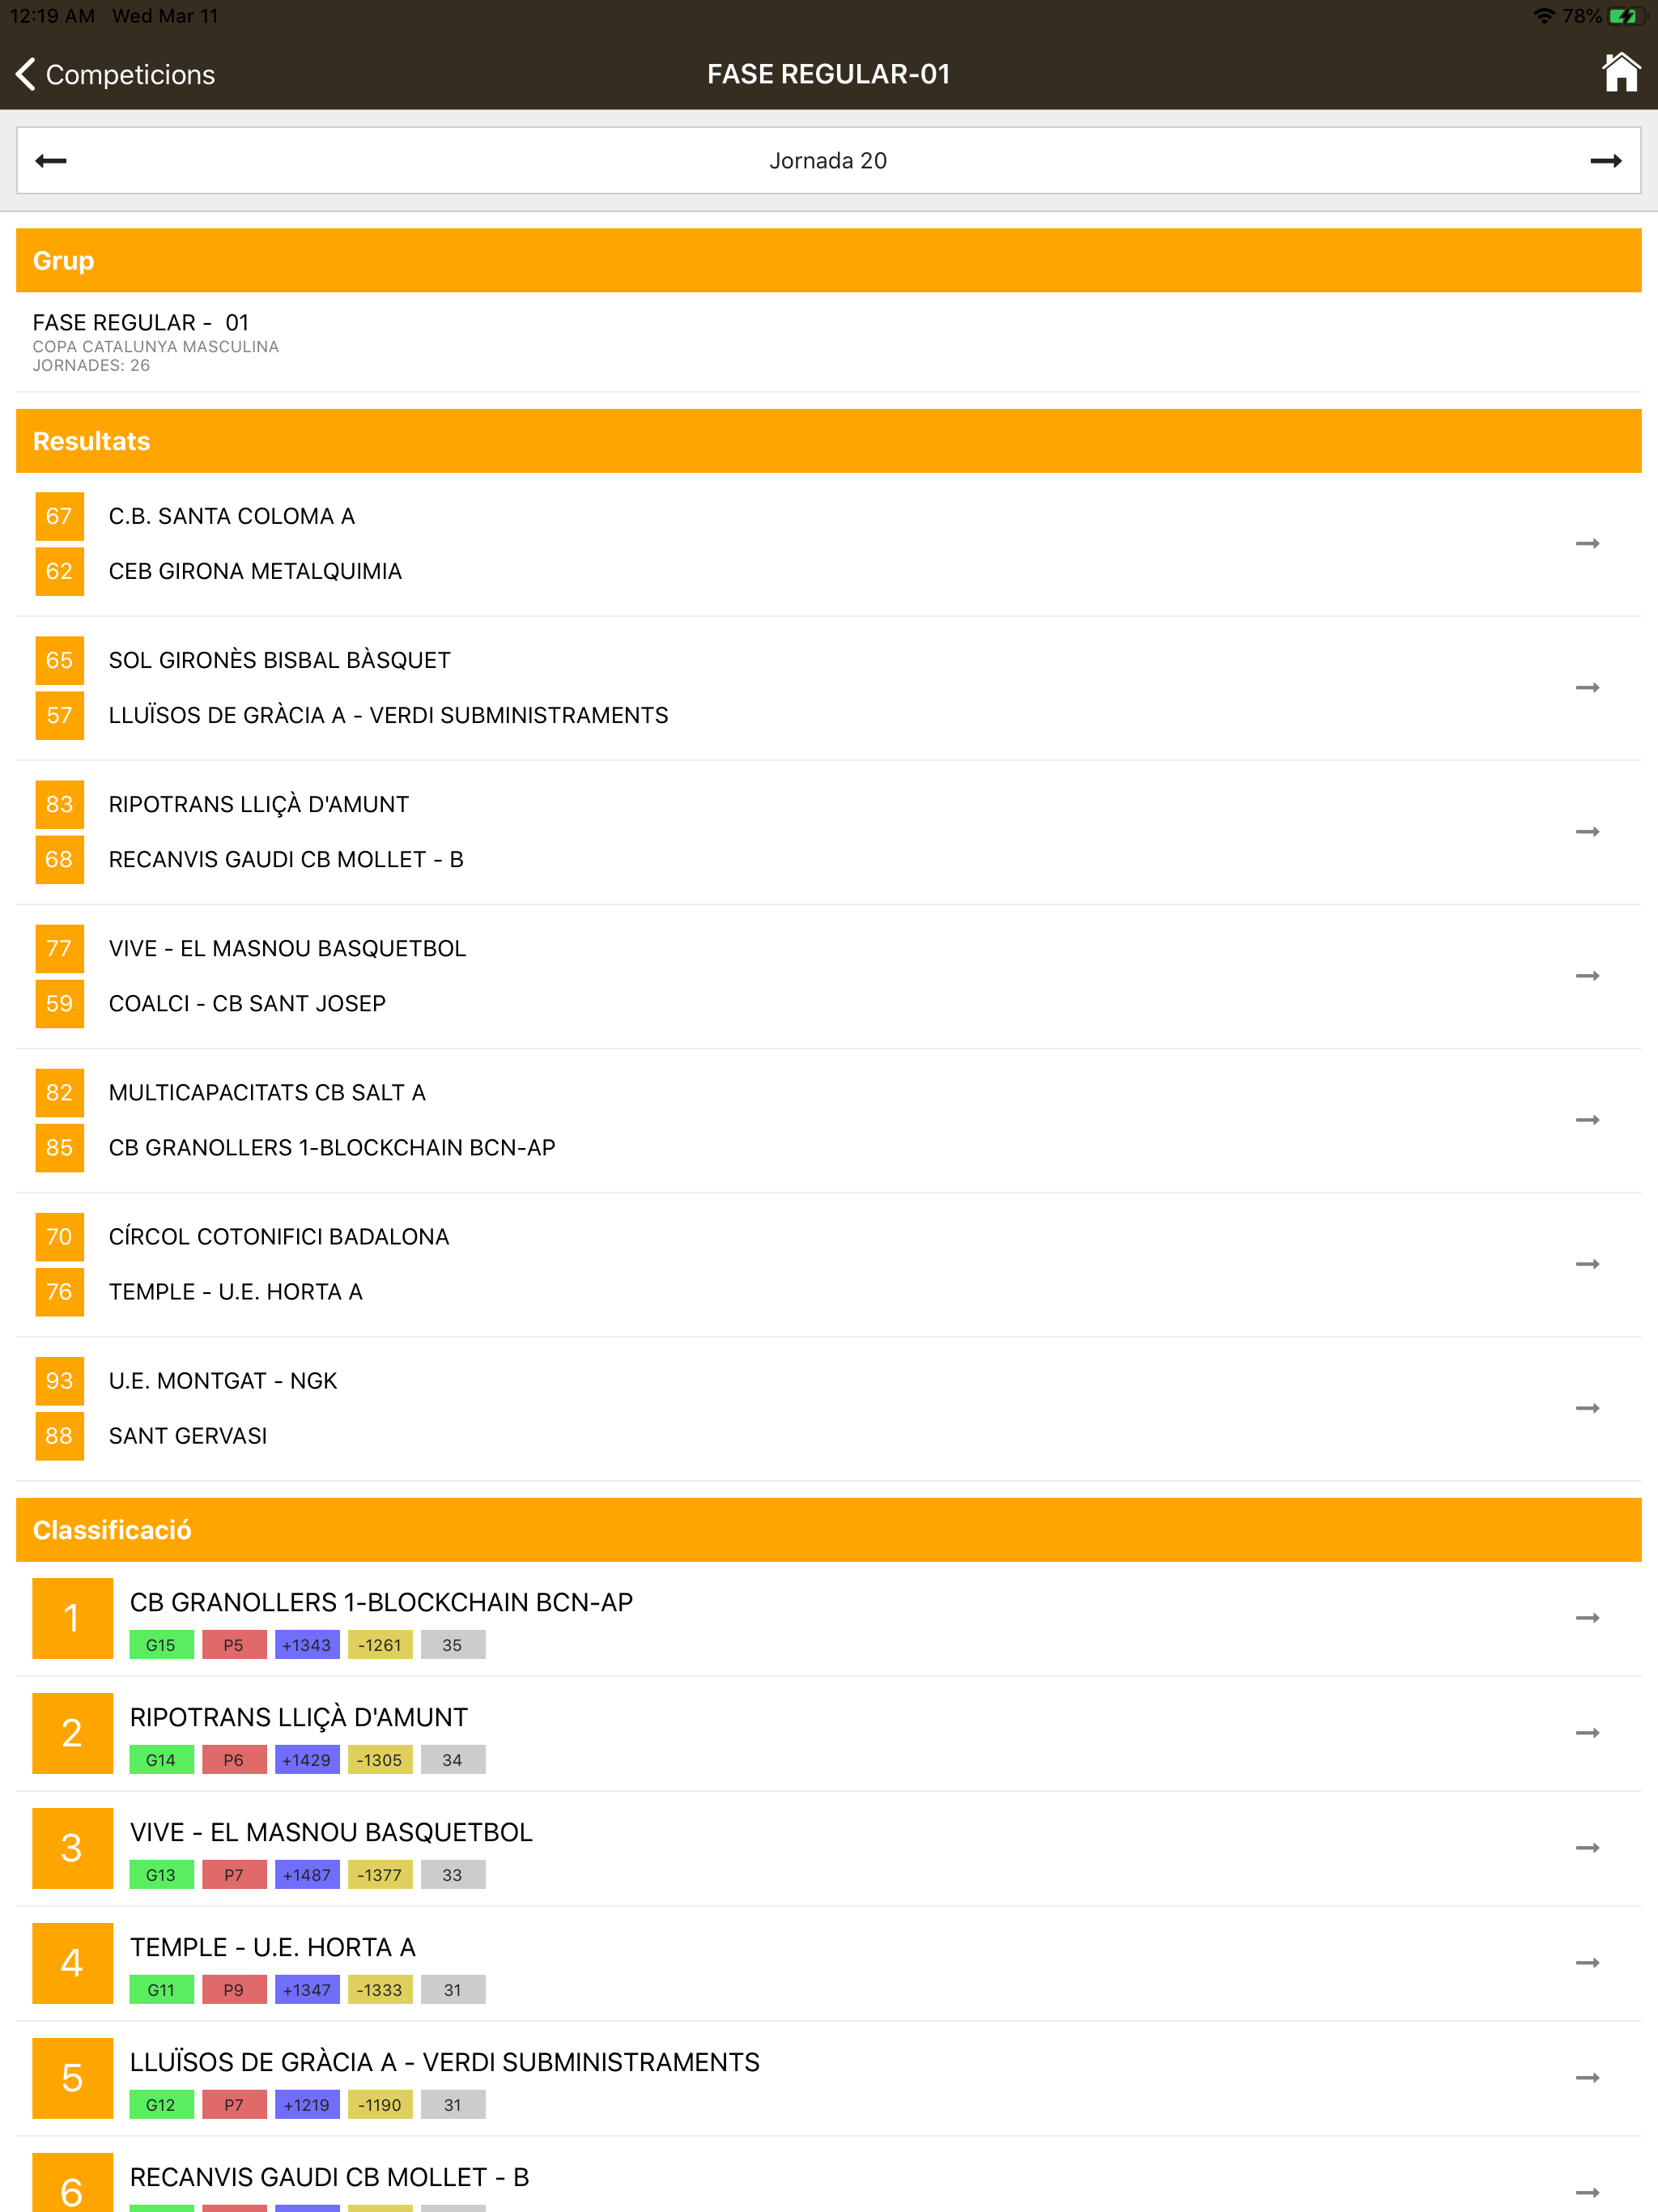Image resolution: width=1658 pixels, height=2212 pixels.
Task: Expand the Círcol Cotonifici Badalona match
Action: (1588, 1264)
